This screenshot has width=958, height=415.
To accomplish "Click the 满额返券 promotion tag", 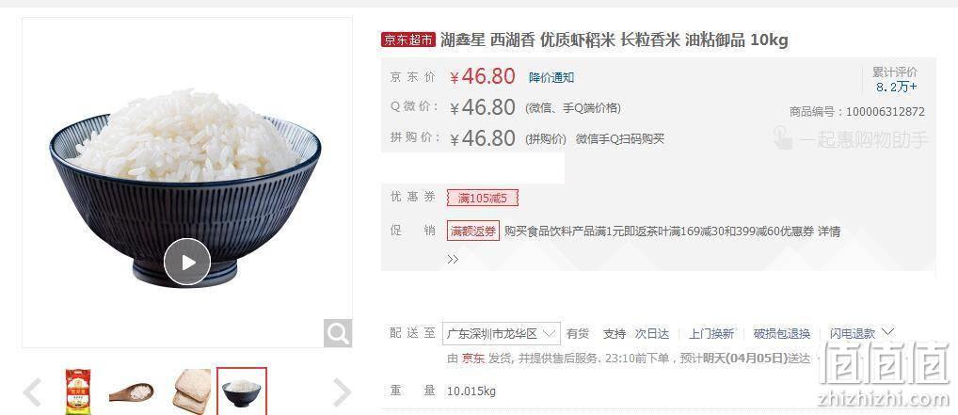I will [x=473, y=231].
